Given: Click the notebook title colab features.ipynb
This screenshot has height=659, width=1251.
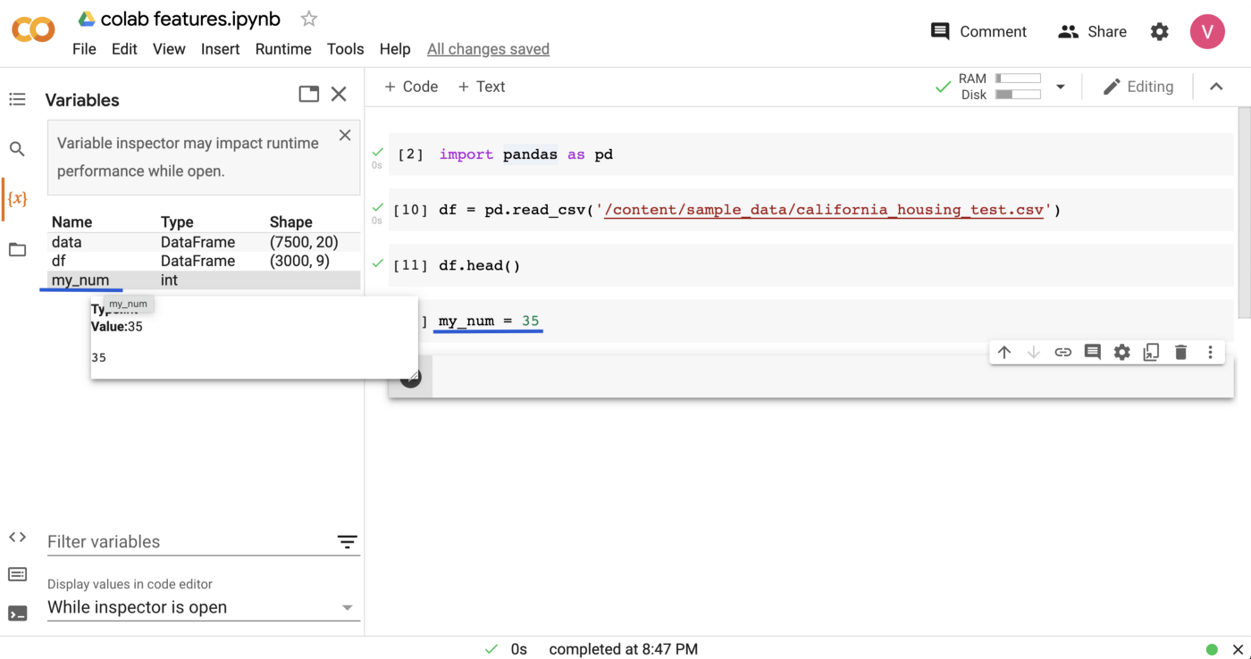Looking at the screenshot, I should pos(190,19).
